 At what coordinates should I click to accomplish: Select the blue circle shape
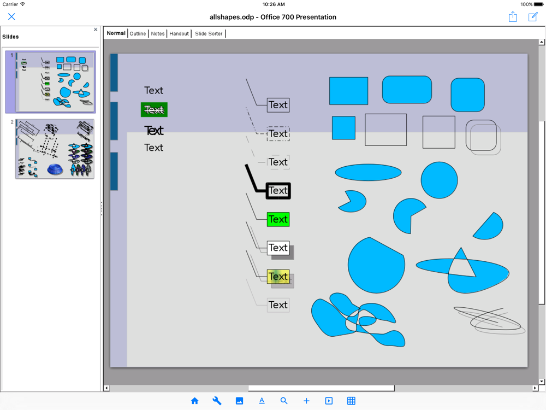(439, 180)
